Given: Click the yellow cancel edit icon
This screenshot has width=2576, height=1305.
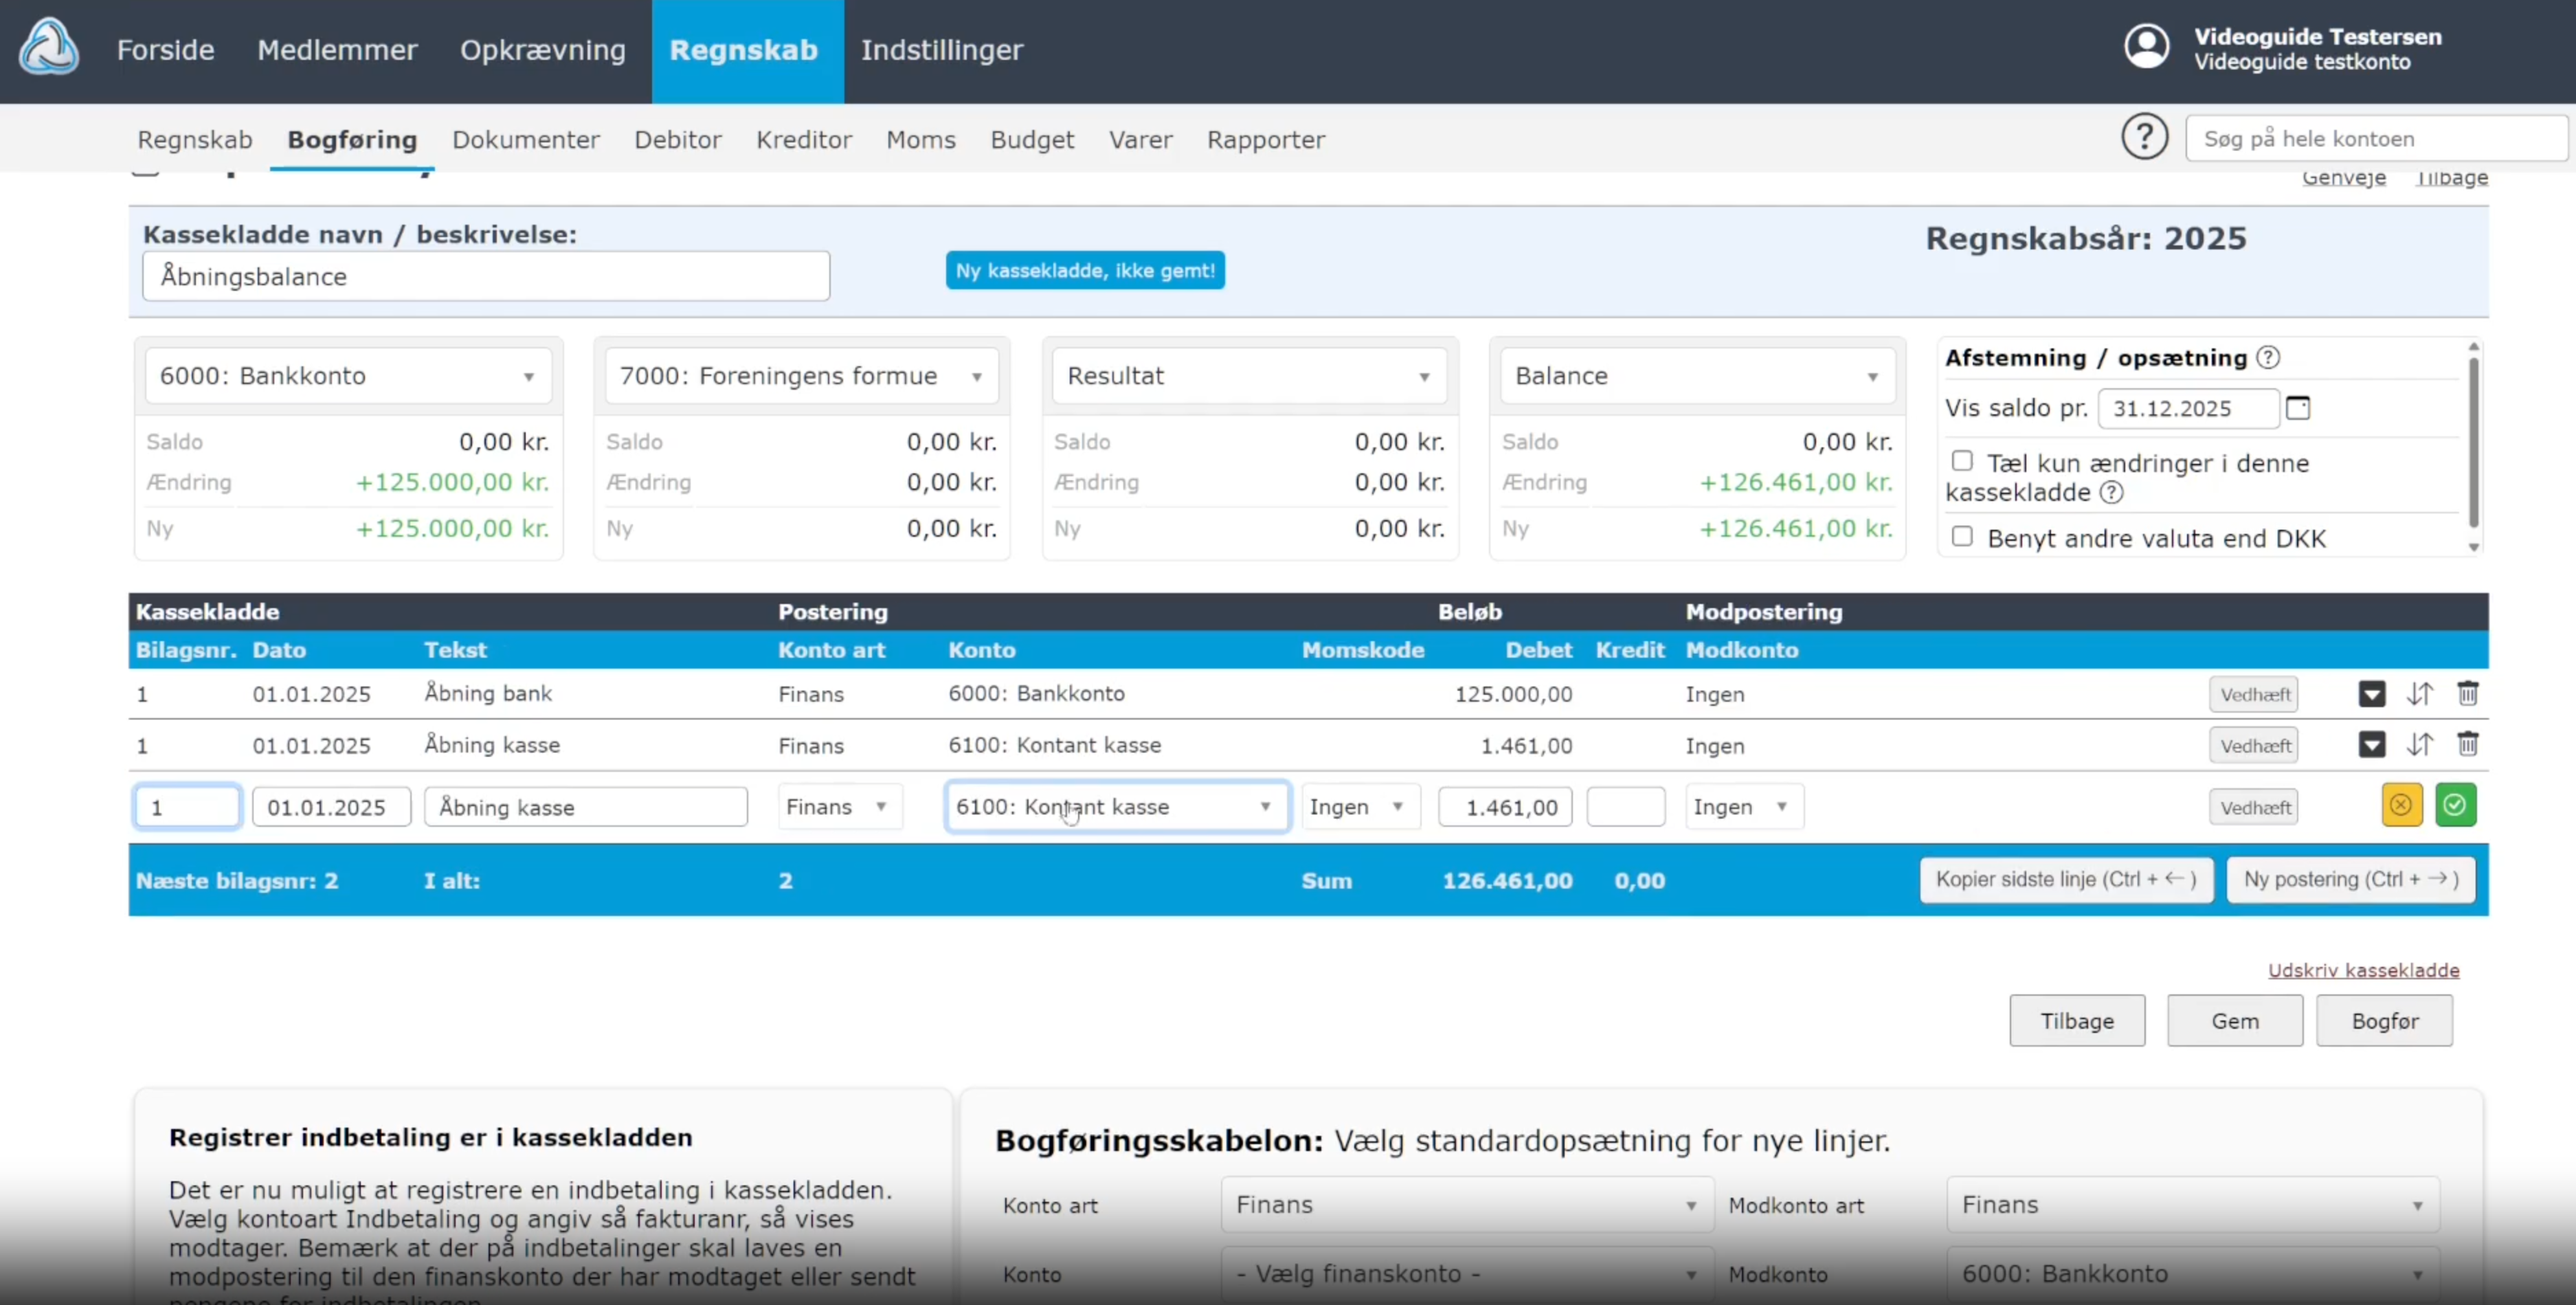Looking at the screenshot, I should coord(2401,805).
